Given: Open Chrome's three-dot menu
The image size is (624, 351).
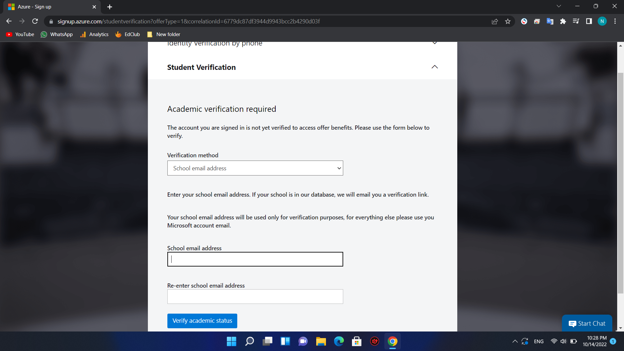Looking at the screenshot, I should click(615, 21).
